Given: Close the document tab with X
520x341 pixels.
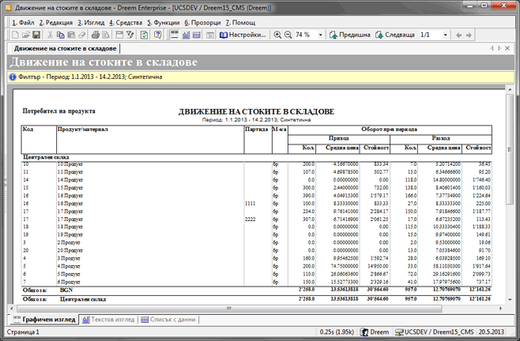Looking at the screenshot, I should [507, 48].
